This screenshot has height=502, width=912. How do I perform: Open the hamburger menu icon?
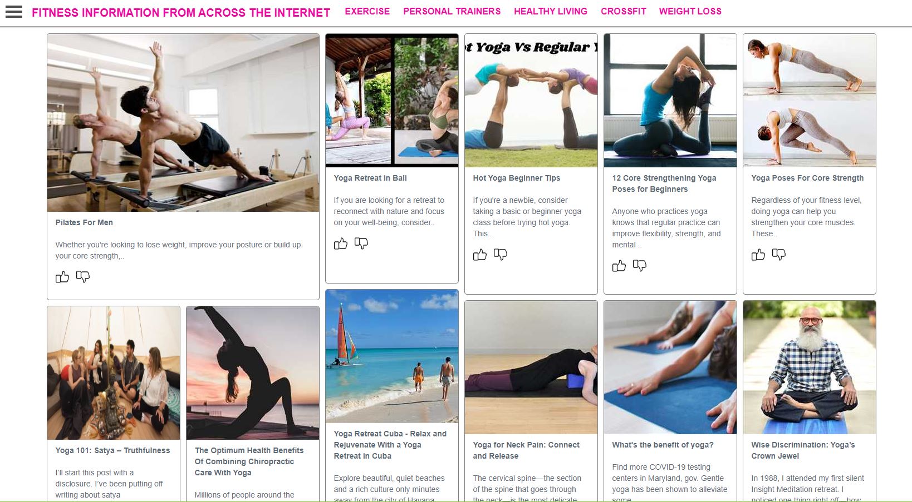(14, 12)
